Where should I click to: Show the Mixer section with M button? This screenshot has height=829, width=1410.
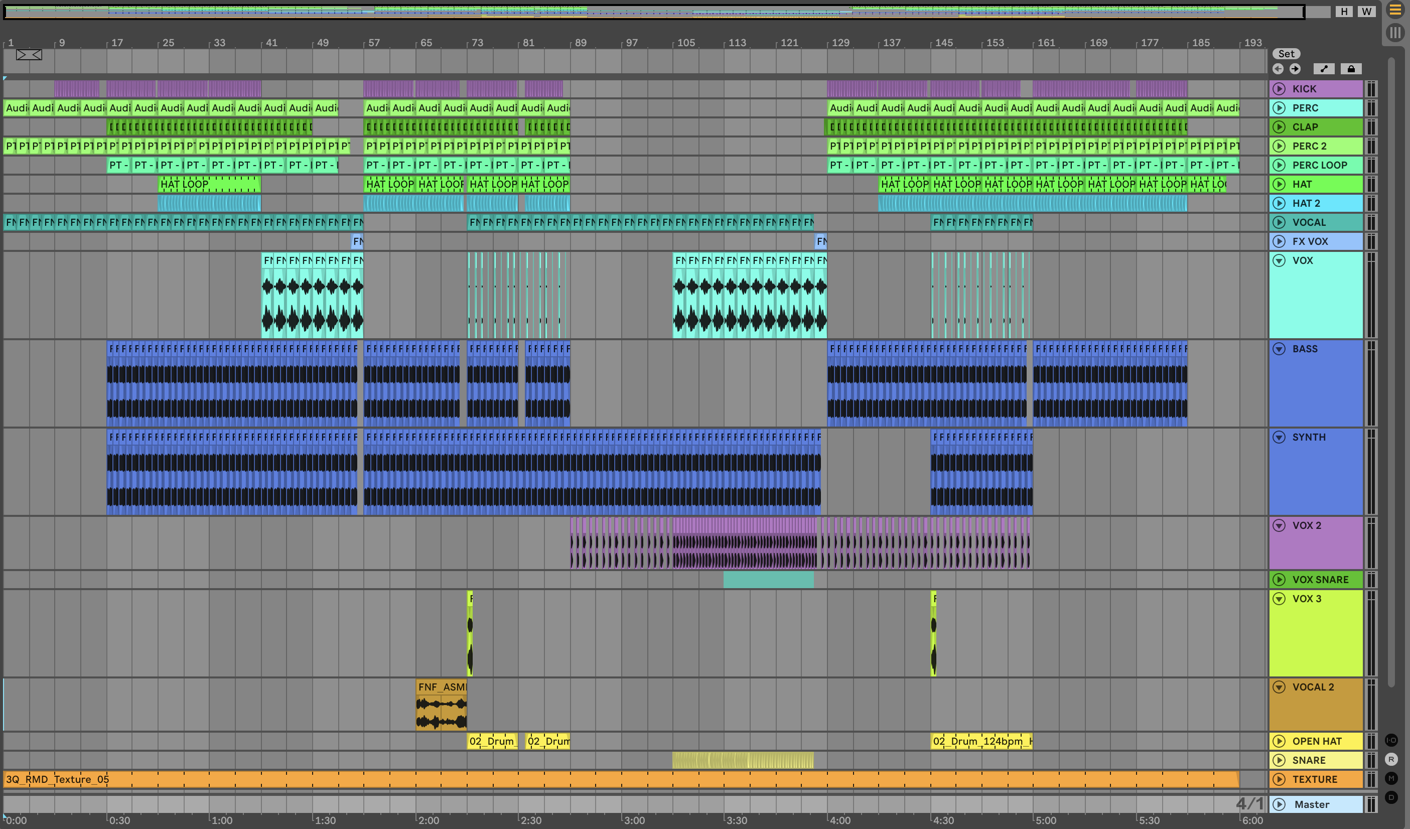(x=1391, y=778)
